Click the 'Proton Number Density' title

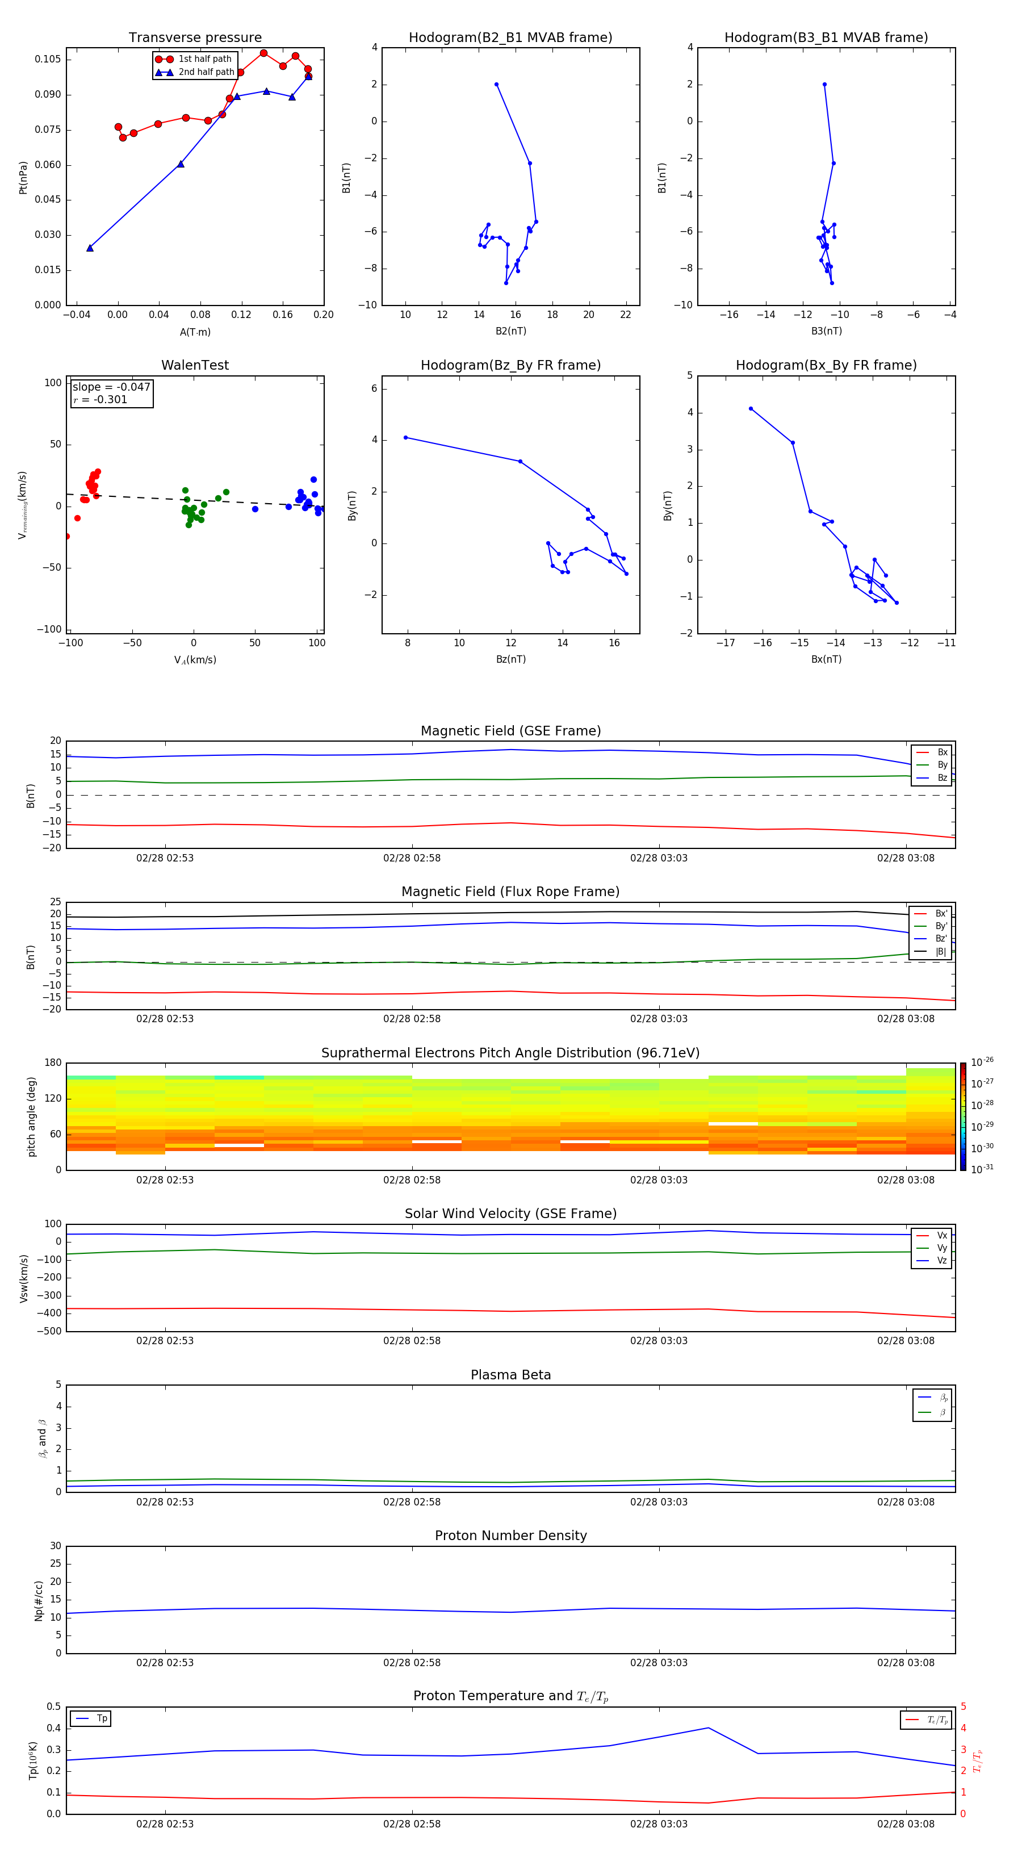point(510,1536)
